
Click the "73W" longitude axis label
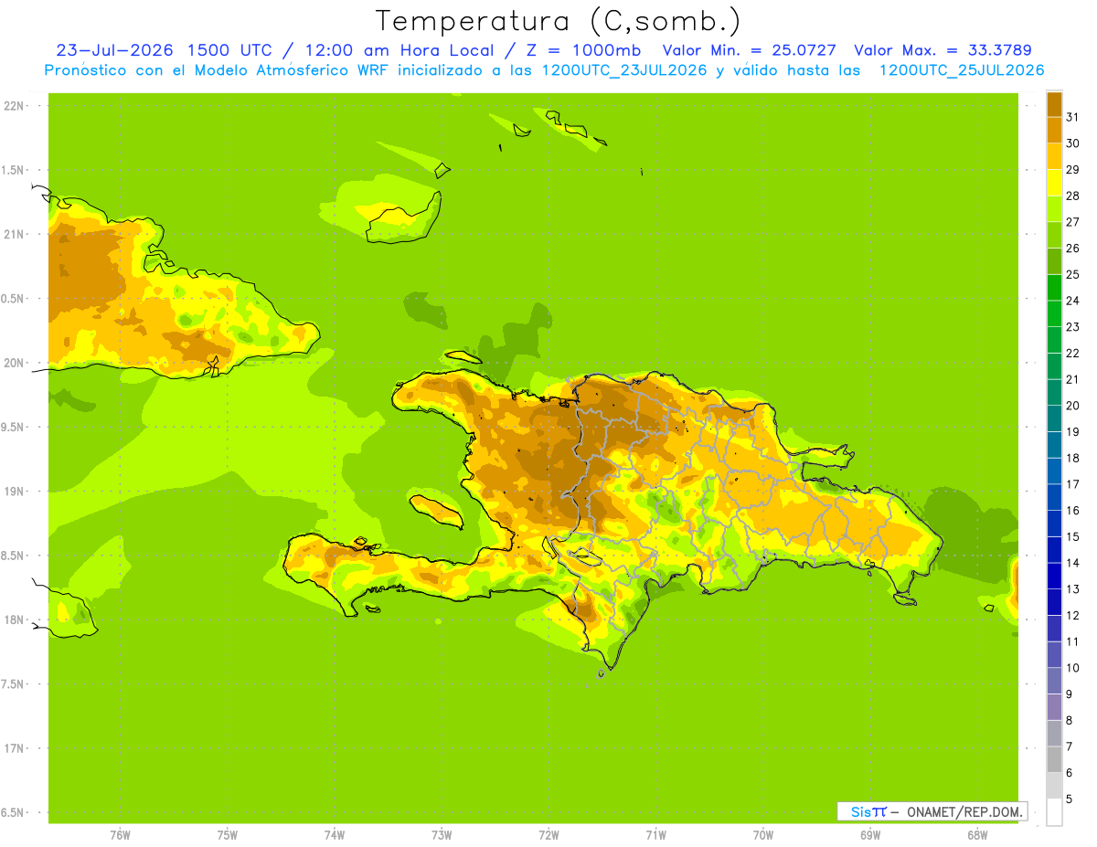point(442,835)
